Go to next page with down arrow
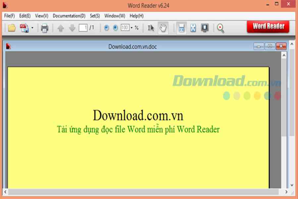The width and height of the screenshot is (298, 199). click(72, 28)
